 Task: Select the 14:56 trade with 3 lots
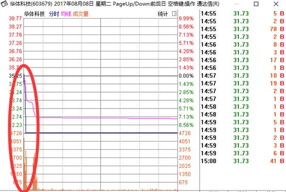(x=243, y=53)
